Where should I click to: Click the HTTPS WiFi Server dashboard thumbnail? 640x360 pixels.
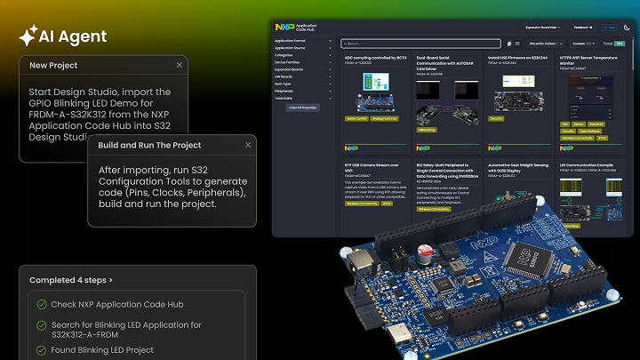pos(591,97)
